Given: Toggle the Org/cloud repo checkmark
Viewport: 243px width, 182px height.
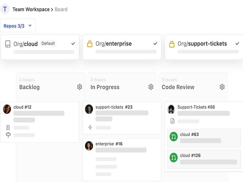Looking at the screenshot, I should coord(73,44).
